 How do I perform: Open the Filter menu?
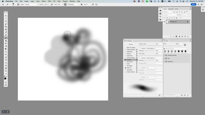click(50, 1)
